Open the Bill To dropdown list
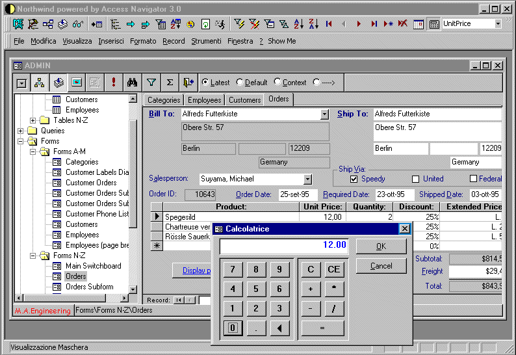 click(x=325, y=114)
